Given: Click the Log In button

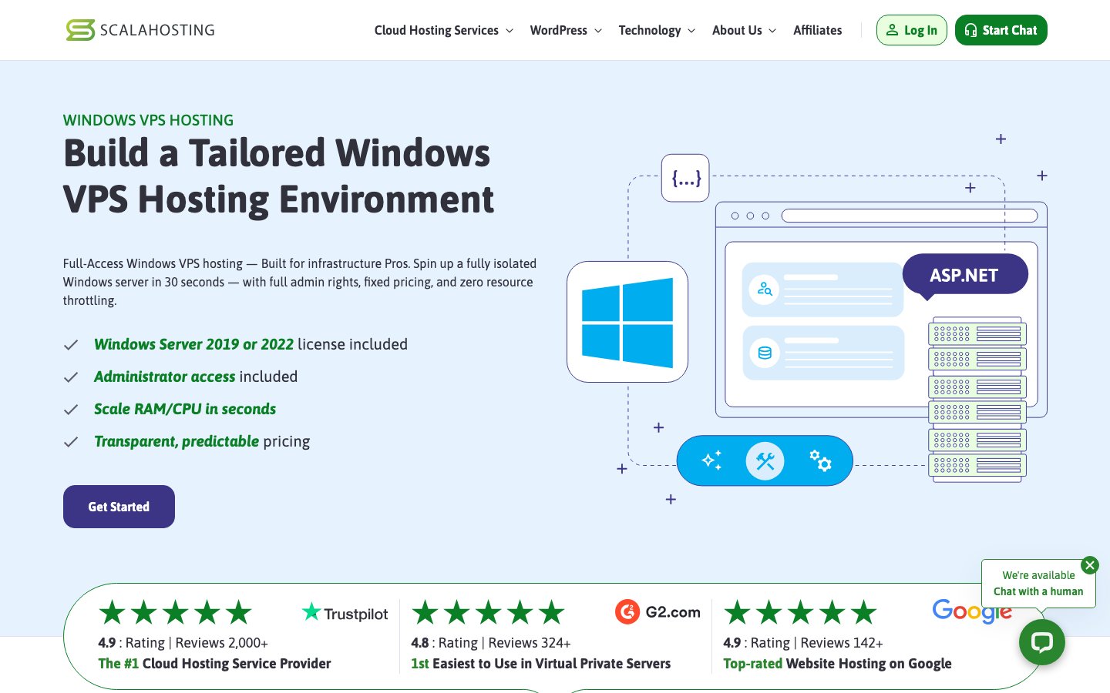Looking at the screenshot, I should click(x=911, y=30).
